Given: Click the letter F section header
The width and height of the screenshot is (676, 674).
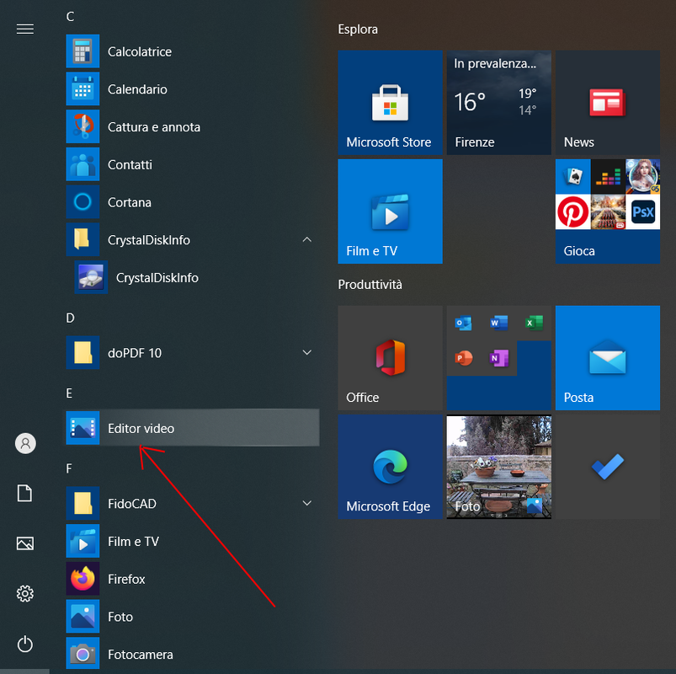Looking at the screenshot, I should pos(69,468).
